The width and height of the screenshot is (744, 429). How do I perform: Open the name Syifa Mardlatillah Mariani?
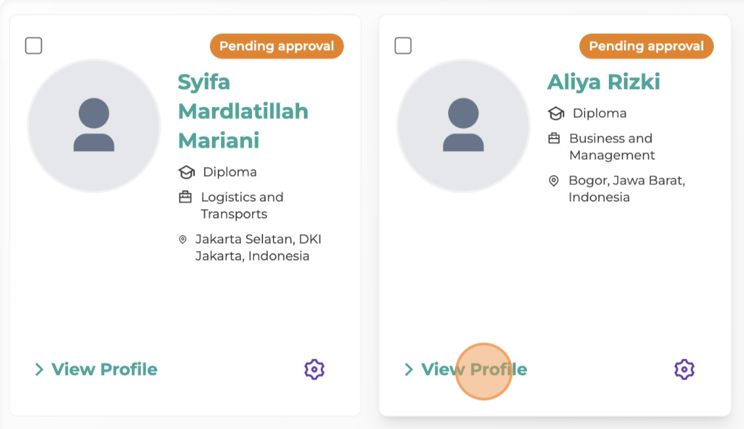243,111
